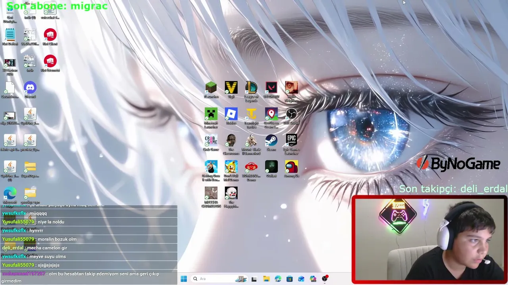Viewport: 508px width, 285px height.
Task: Open Microsoft Store from the taskbar
Action: pyautogui.click(x=289, y=279)
